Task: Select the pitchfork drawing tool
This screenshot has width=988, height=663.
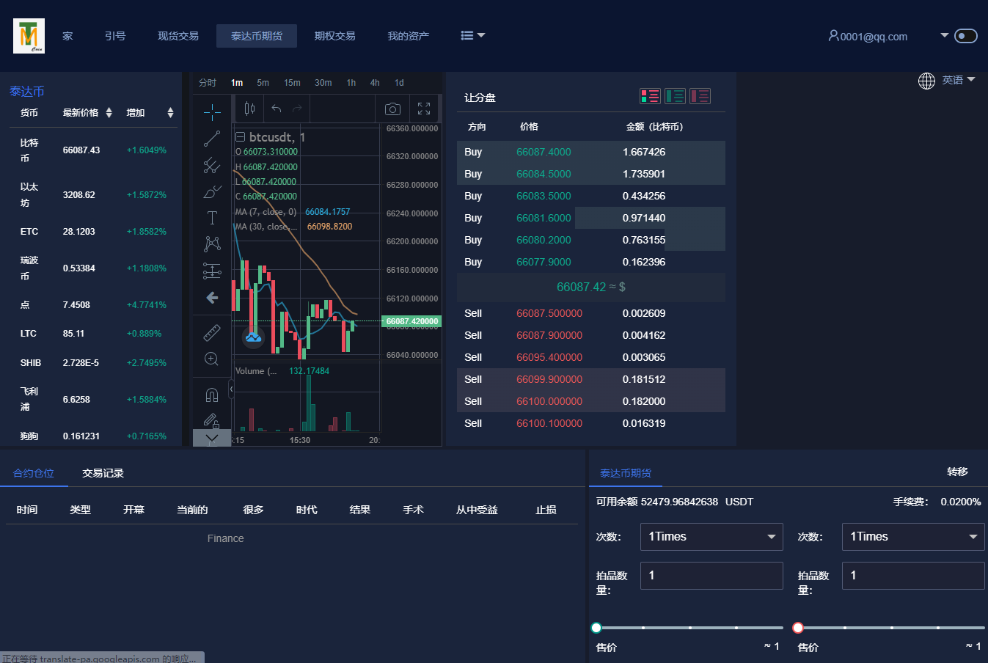Action: pos(212,165)
